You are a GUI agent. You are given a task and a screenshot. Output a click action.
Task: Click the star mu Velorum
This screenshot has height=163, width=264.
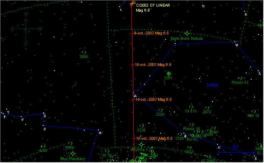(x=134, y=92)
